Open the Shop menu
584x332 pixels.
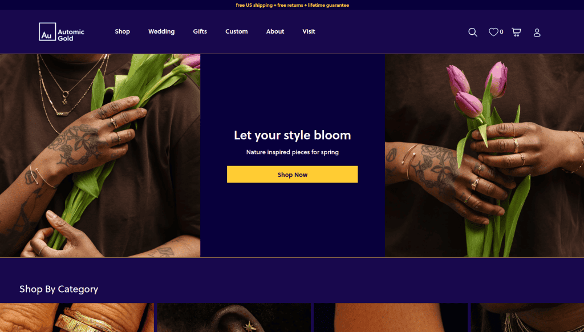point(122,32)
